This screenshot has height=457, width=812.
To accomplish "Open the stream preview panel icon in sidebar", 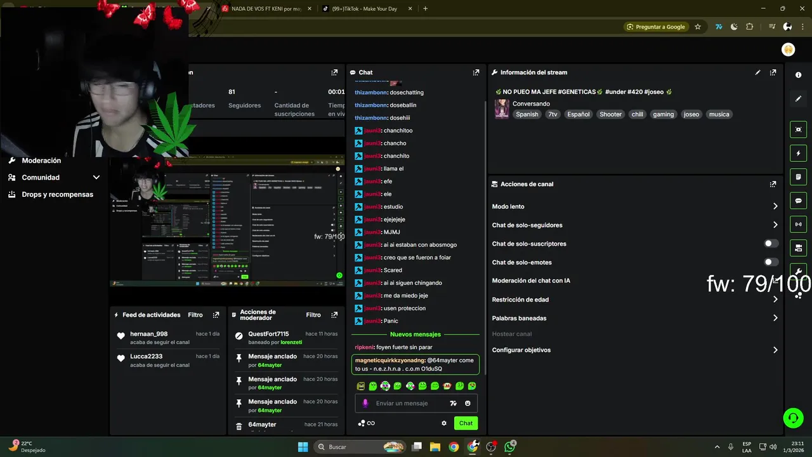I will pos(798,129).
